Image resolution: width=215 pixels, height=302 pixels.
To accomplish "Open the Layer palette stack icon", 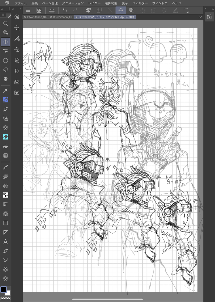I will pos(17,71).
